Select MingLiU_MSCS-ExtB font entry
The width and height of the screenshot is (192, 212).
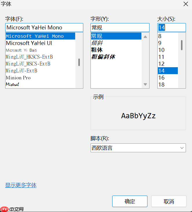point(40,64)
